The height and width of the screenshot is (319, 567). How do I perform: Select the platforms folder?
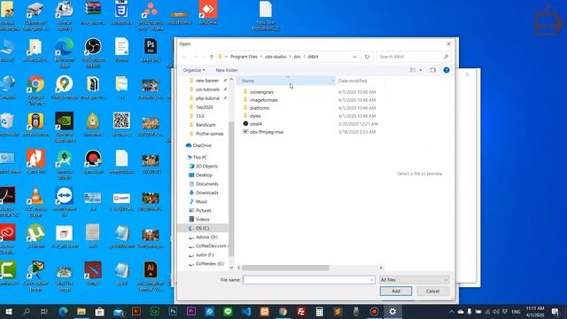260,108
